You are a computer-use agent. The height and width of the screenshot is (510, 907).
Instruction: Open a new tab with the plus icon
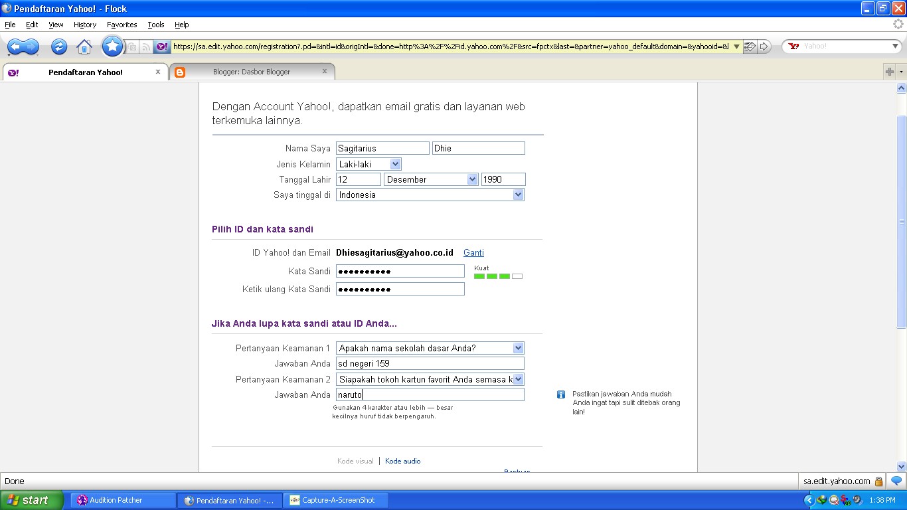point(890,72)
